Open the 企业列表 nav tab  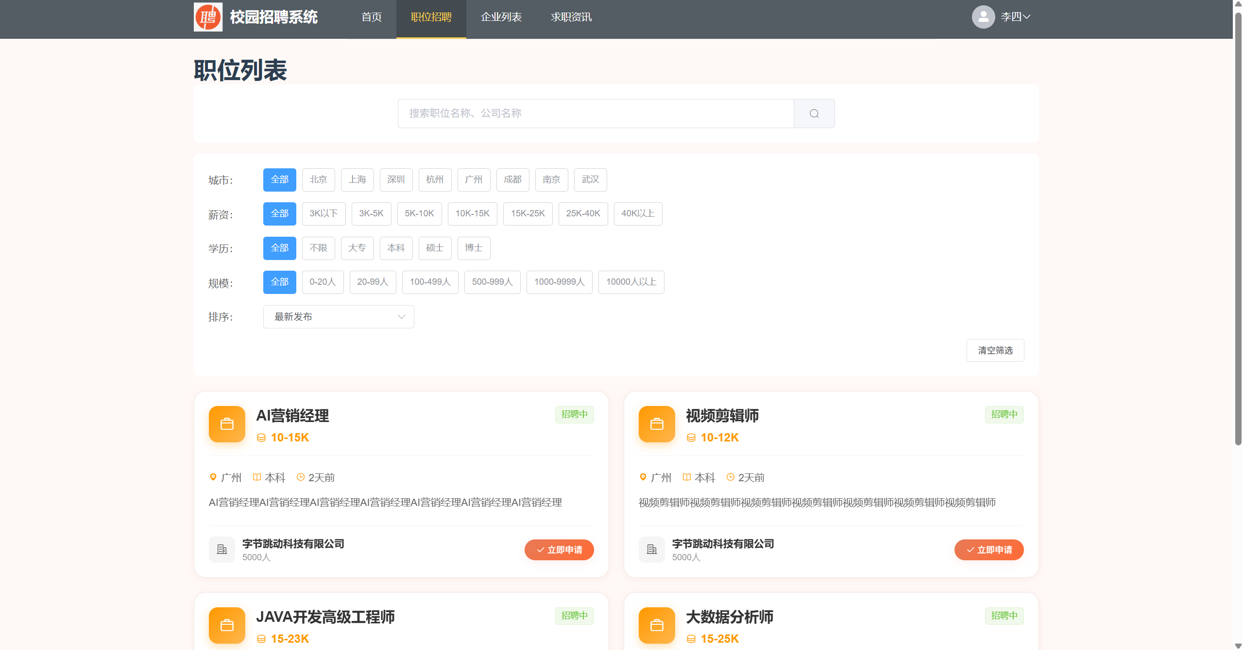click(x=501, y=17)
